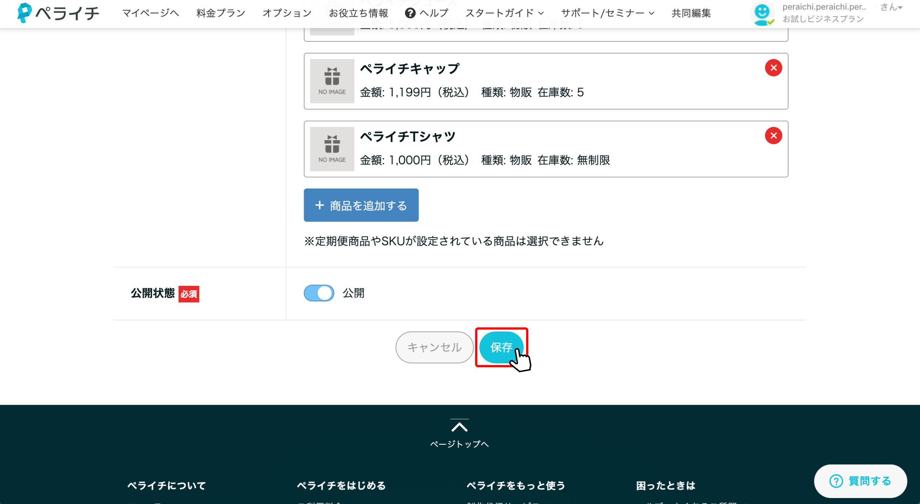The image size is (920, 504).
Task: Open オプション menu item
Action: tap(287, 13)
